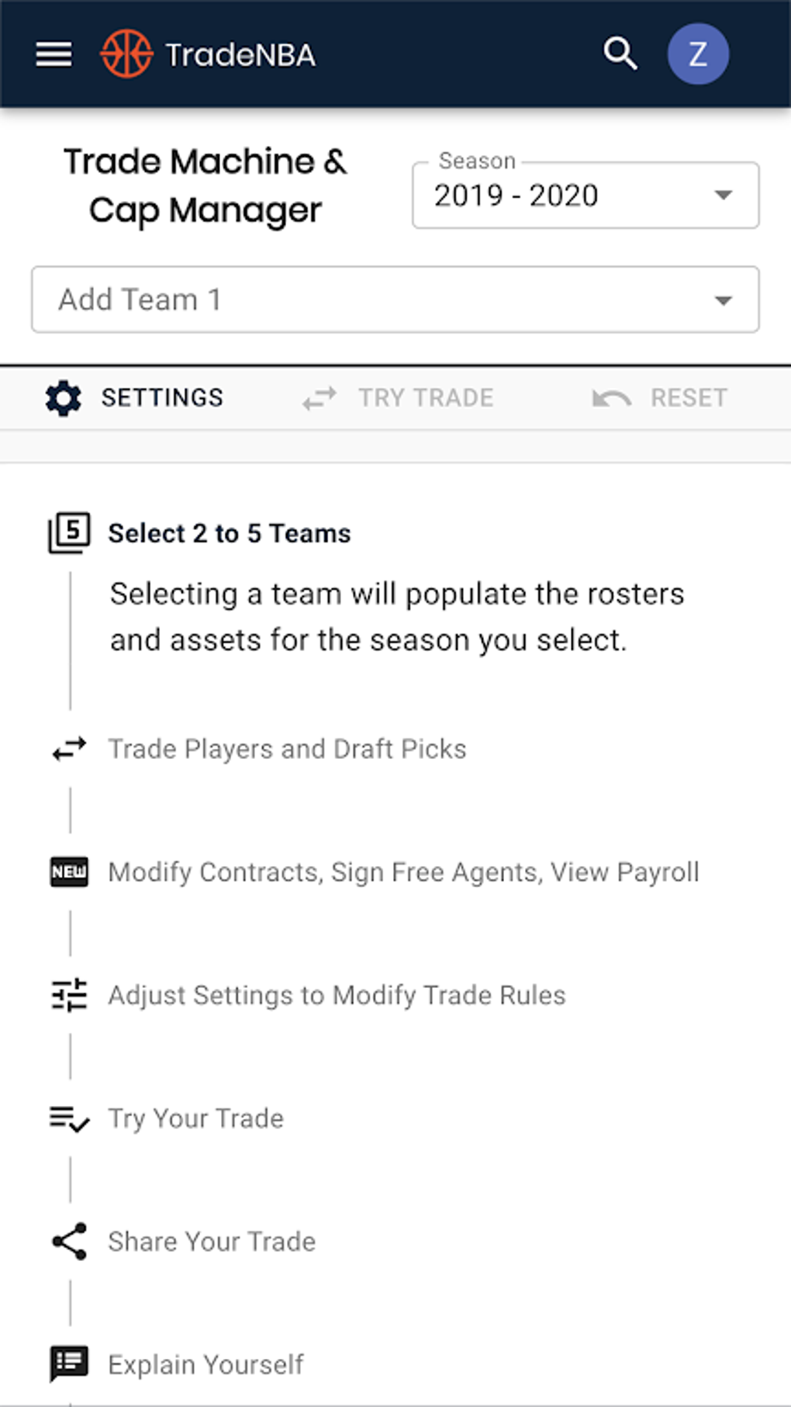The width and height of the screenshot is (791, 1407).
Task: Click the Explain Yourself comment icon
Action: 69,1364
